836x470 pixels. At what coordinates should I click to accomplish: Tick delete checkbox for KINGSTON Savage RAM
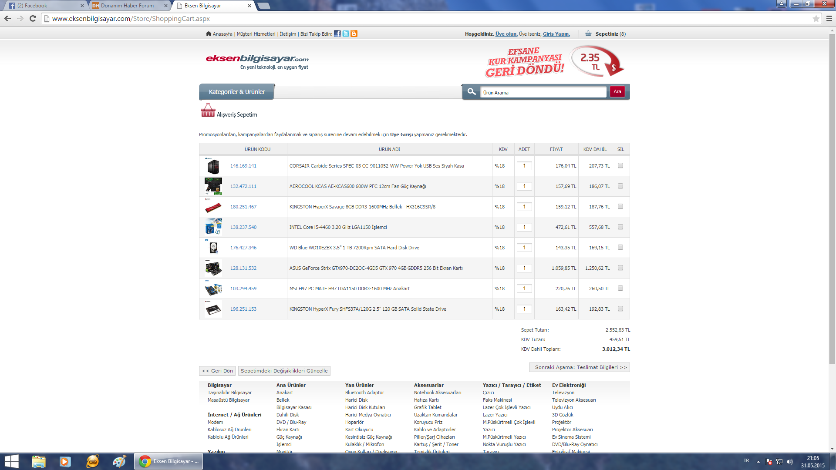(620, 206)
